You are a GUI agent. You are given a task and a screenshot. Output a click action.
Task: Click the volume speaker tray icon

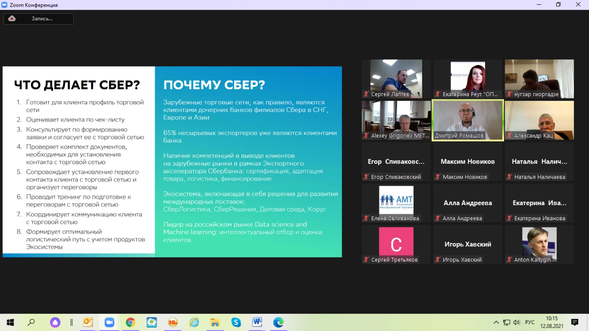[517, 322]
